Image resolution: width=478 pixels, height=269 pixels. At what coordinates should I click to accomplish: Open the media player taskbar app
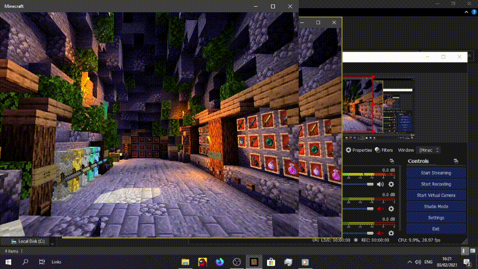pos(305,262)
